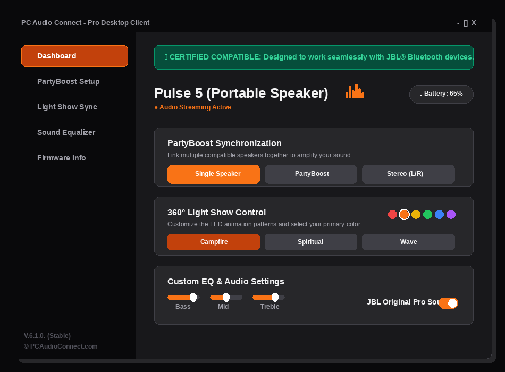Click the Battery: 65% indicator
This screenshot has width=505, height=372.
441,94
